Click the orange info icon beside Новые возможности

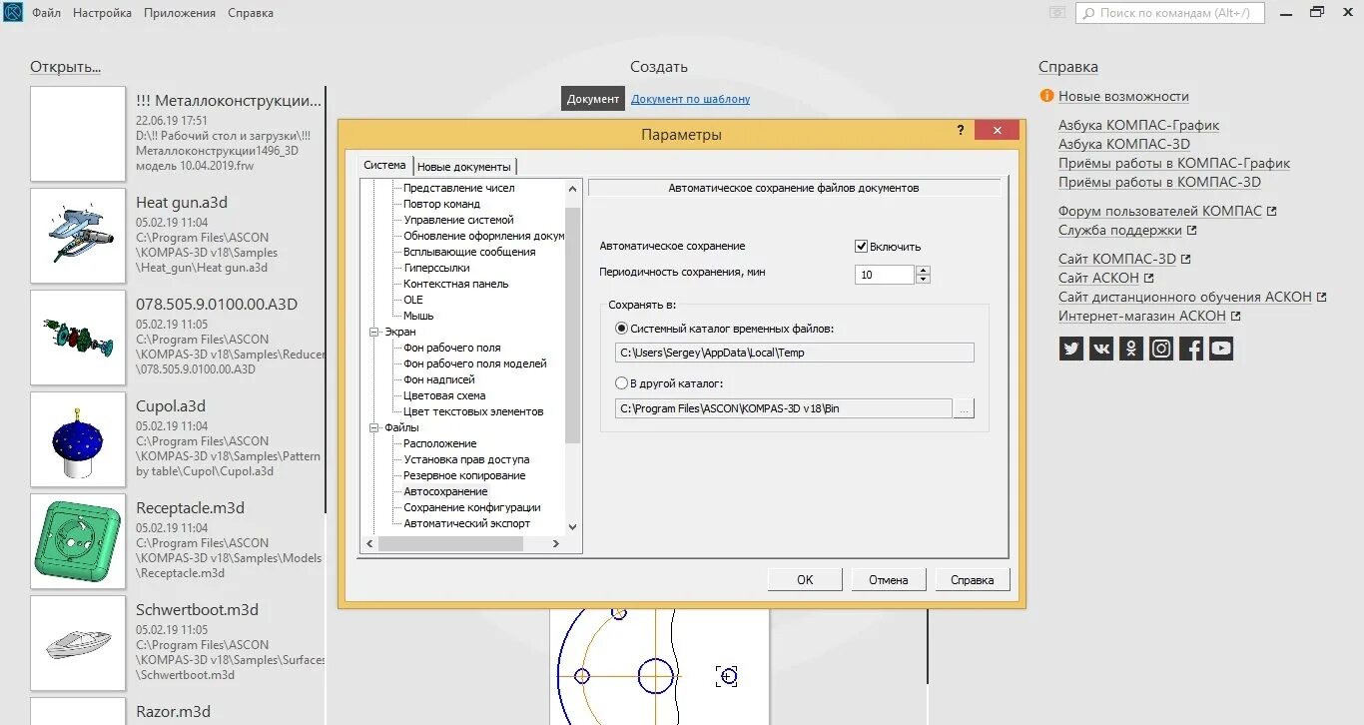tap(1046, 96)
